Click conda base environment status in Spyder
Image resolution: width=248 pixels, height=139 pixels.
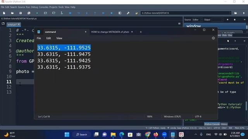pyautogui.click(x=182, y=128)
